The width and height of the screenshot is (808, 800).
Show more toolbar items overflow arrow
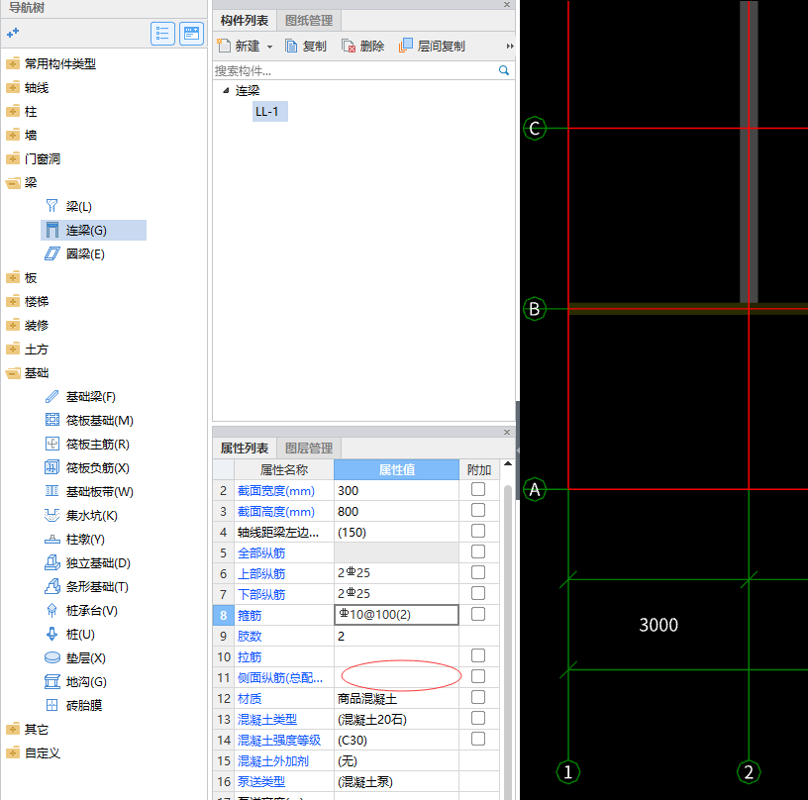(510, 46)
